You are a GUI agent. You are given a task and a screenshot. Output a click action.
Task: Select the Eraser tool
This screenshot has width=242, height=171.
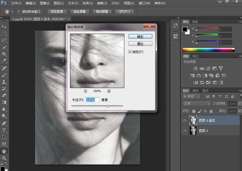tap(4, 95)
